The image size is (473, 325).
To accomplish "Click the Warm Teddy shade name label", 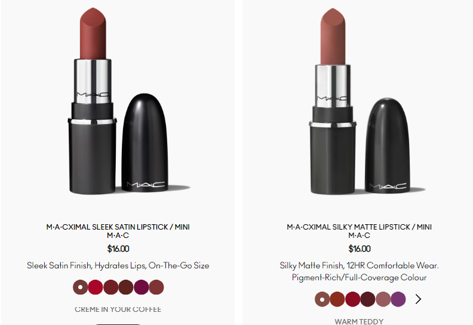I will pos(359,321).
